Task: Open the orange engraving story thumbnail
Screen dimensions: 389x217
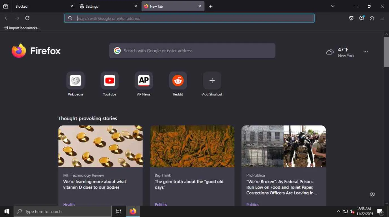Action: [x=192, y=146]
